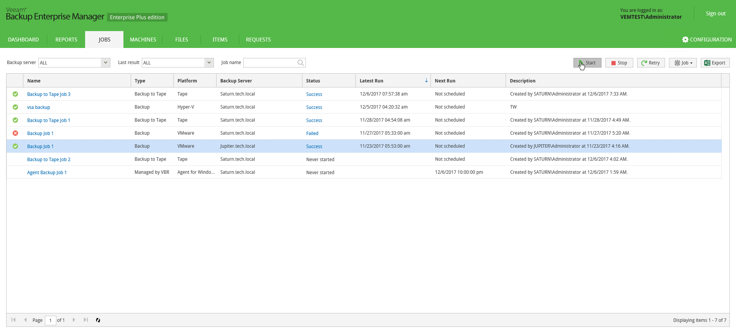Sort by the Next Run column header
The height and width of the screenshot is (328, 736).
tap(468, 81)
